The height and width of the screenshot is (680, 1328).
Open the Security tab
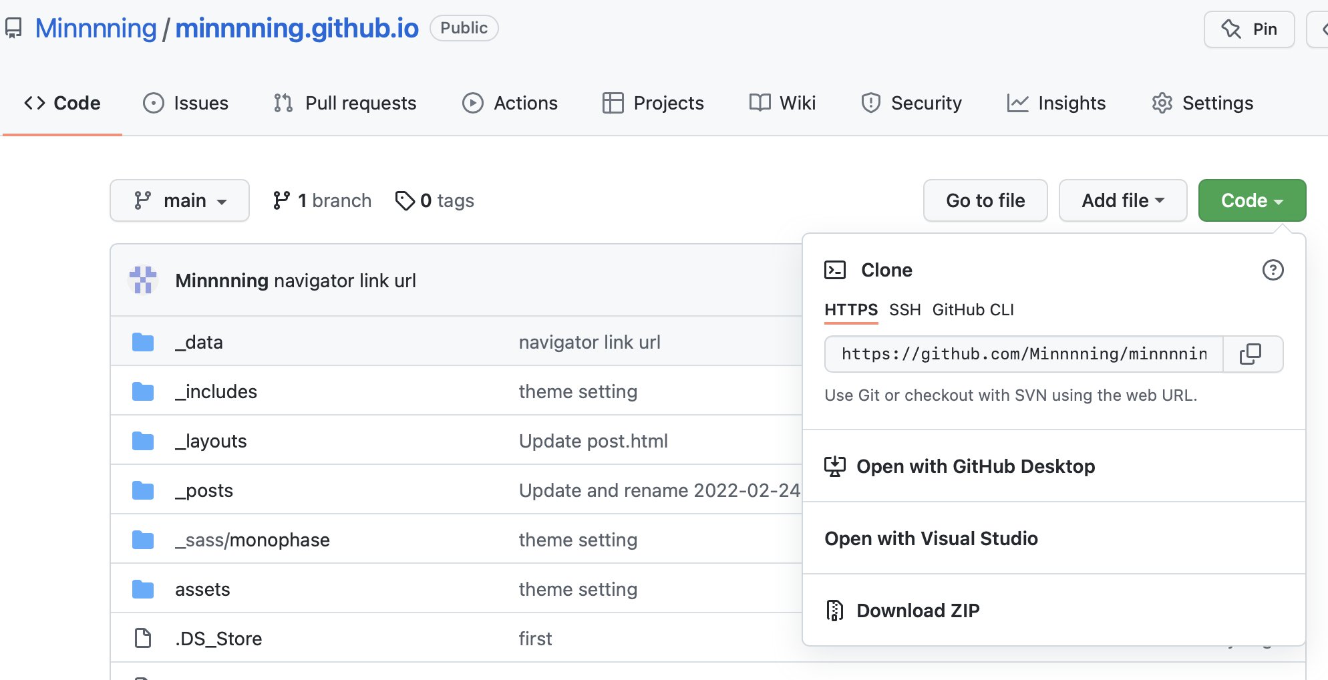coord(911,103)
